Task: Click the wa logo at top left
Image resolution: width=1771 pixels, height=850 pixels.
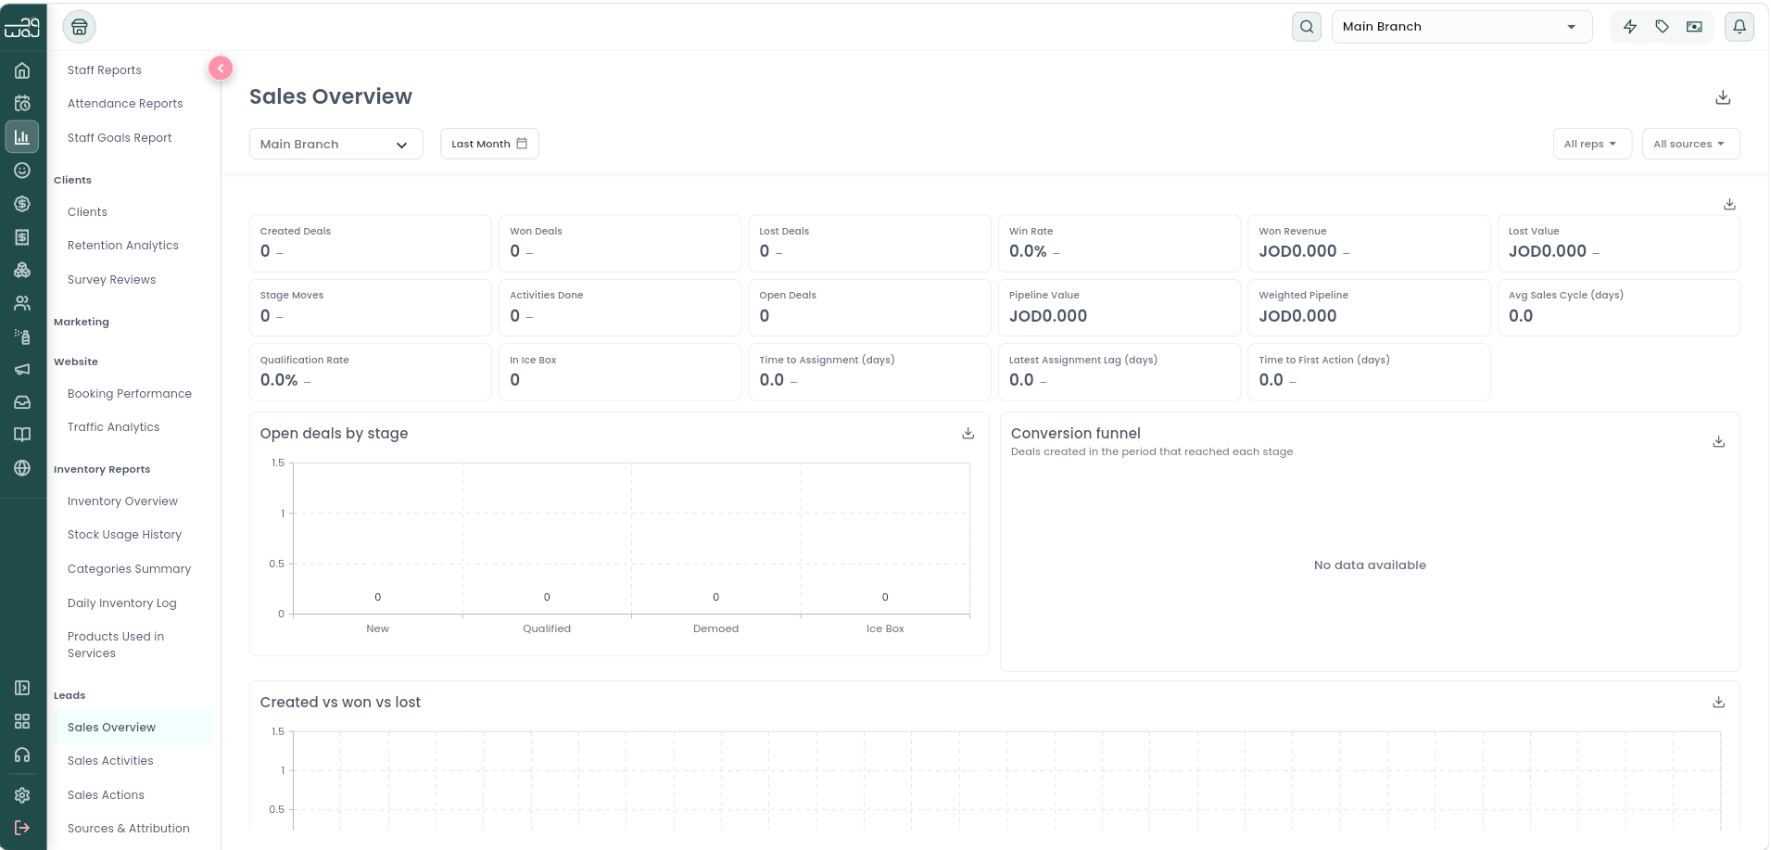Action: tap(22, 27)
